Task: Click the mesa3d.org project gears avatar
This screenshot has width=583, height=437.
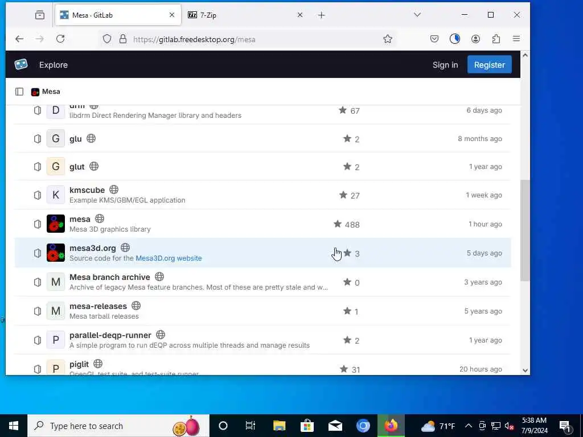Action: [x=56, y=253]
